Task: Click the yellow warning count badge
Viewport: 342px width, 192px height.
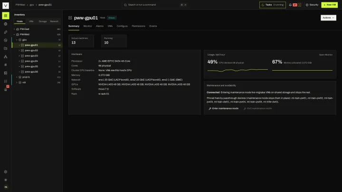Action: pos(299,5)
